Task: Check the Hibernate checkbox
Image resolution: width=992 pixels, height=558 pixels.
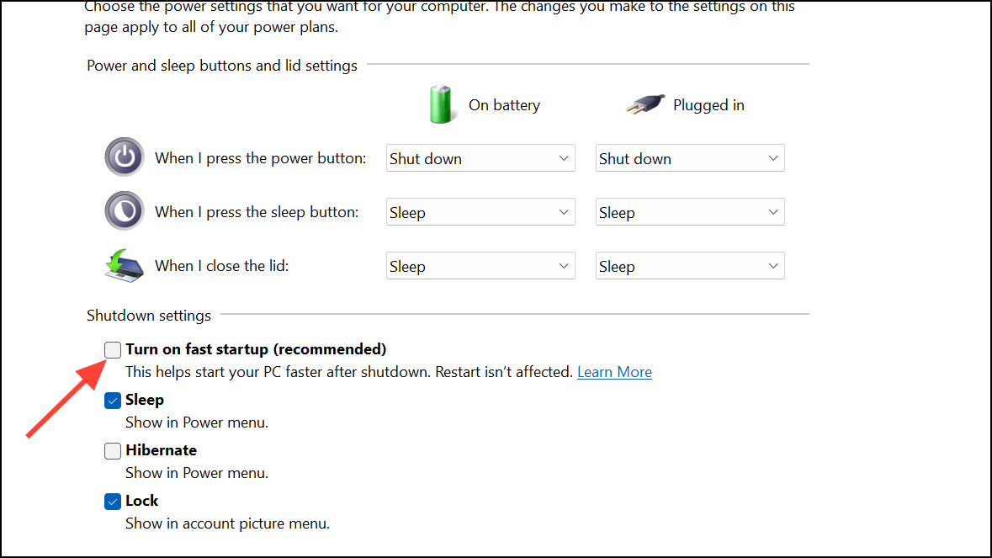Action: pyautogui.click(x=113, y=451)
